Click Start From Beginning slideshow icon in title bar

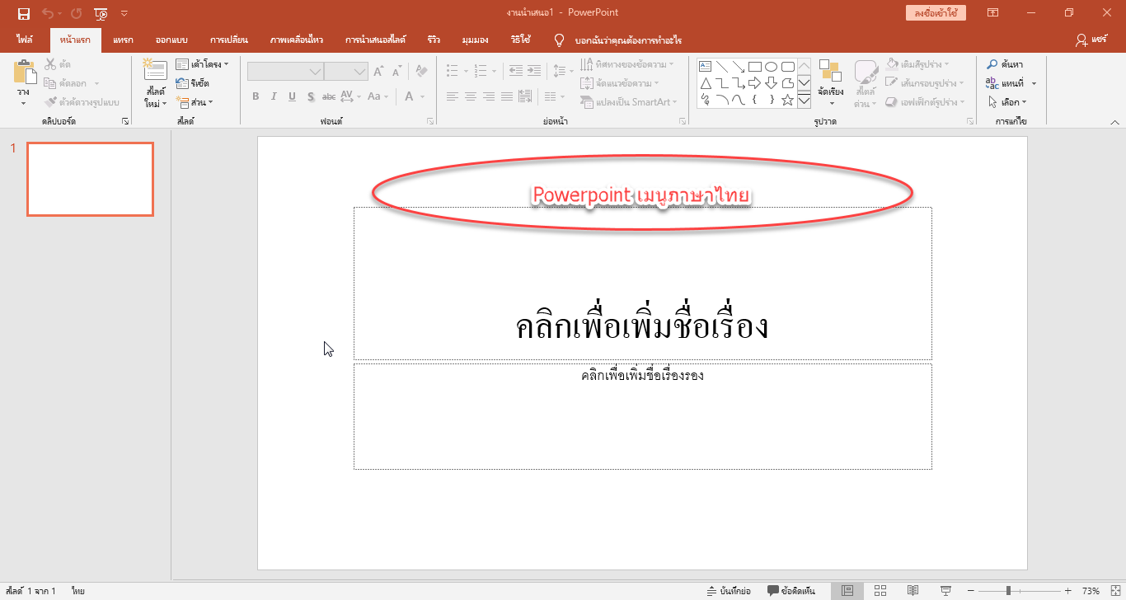tap(101, 13)
